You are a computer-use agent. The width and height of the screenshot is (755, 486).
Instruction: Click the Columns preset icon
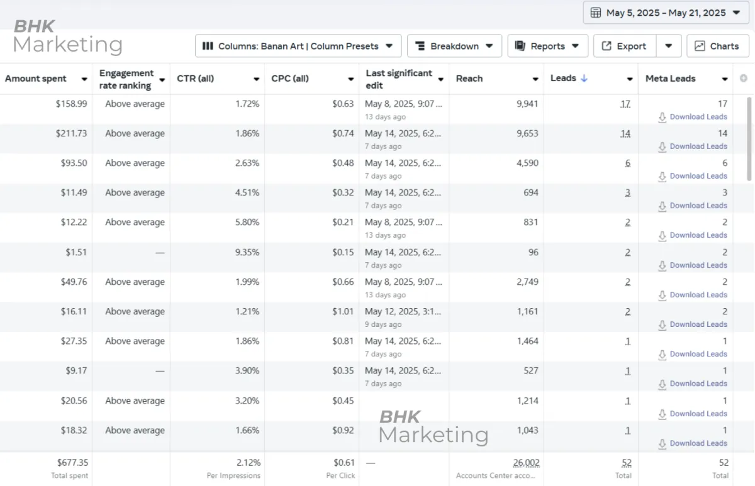[208, 46]
